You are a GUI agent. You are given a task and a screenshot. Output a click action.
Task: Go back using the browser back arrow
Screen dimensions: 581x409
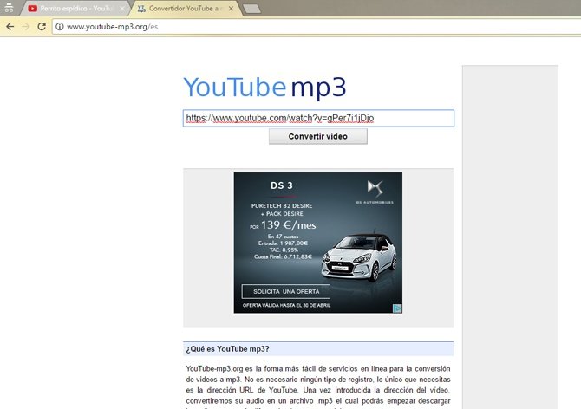10,27
